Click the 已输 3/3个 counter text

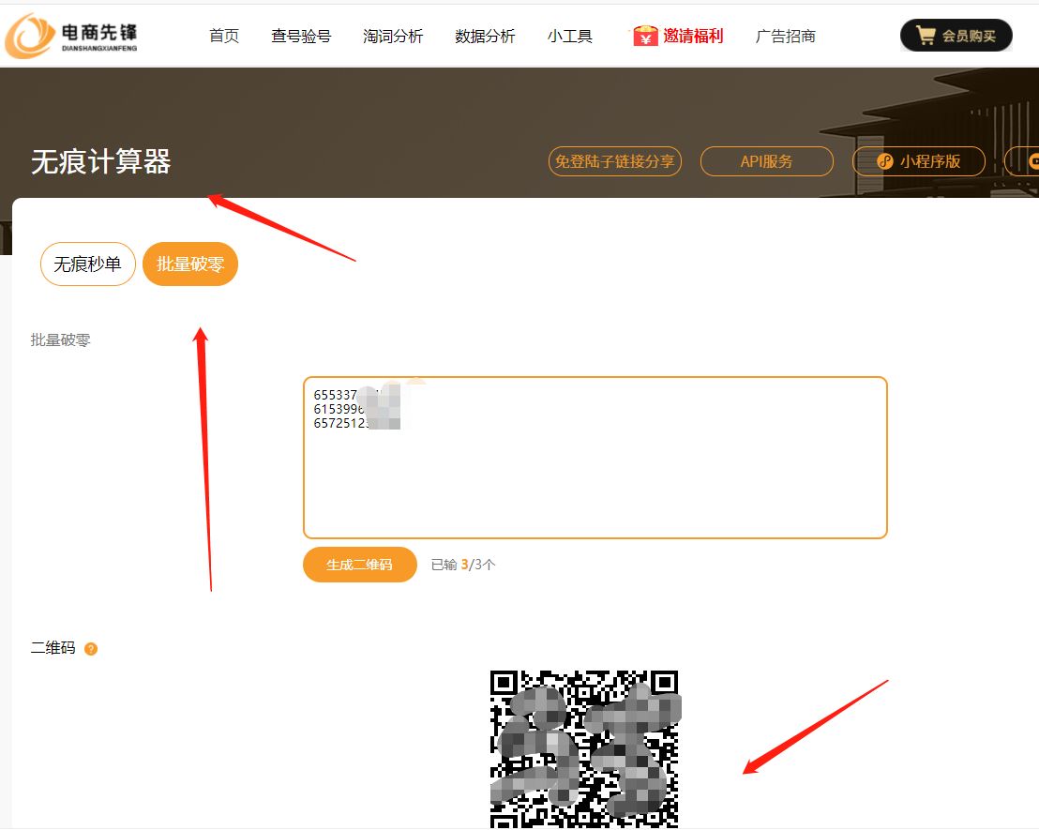(x=462, y=565)
